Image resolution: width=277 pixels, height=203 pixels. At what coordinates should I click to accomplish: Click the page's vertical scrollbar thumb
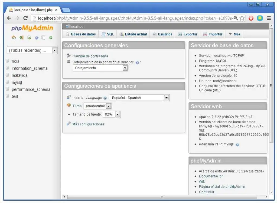point(271,85)
